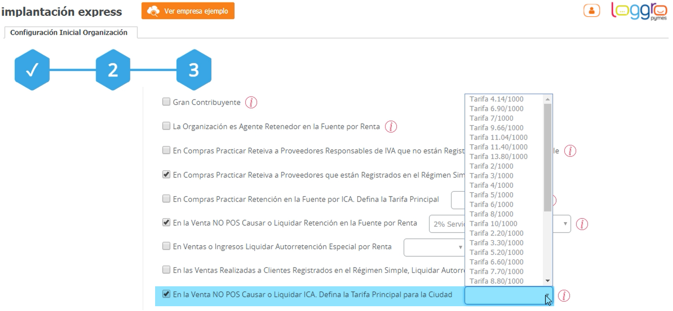Enable the Gran Contribuyente checkbox
The image size is (673, 311).
click(x=166, y=102)
